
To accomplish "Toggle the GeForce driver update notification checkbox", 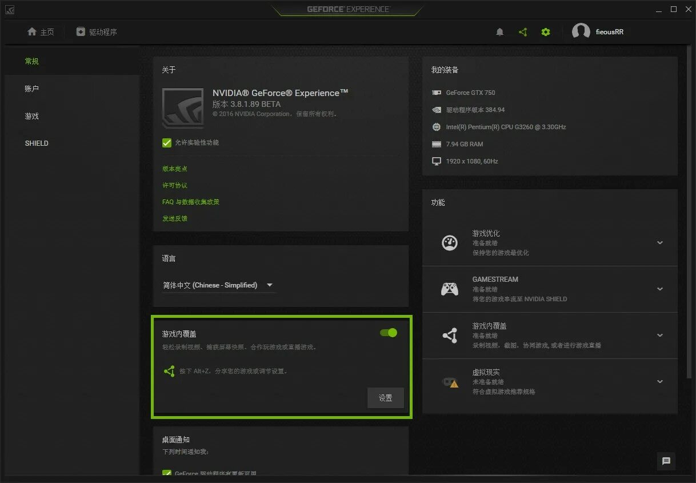I will (x=167, y=473).
